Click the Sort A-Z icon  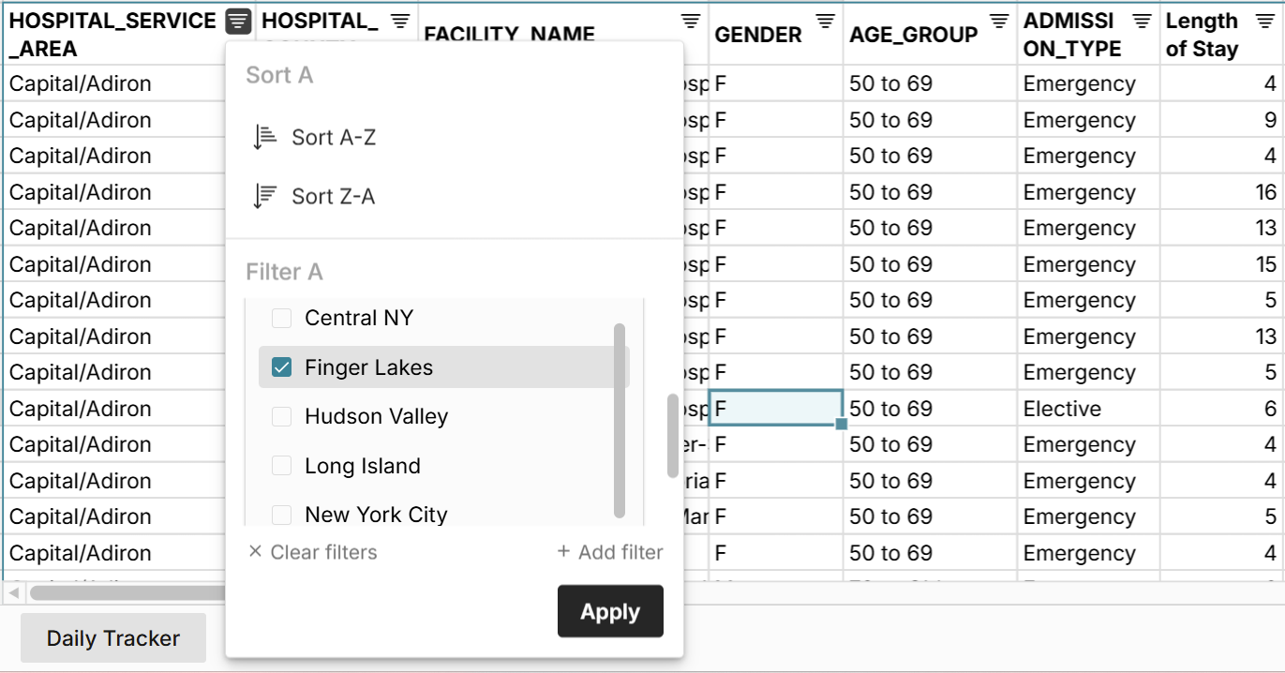tap(265, 137)
